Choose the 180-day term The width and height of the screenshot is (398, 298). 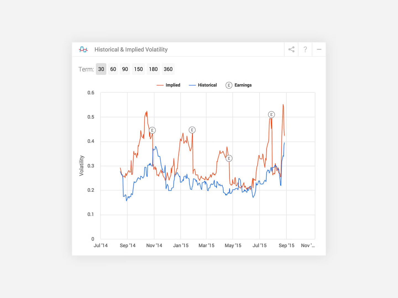(153, 69)
